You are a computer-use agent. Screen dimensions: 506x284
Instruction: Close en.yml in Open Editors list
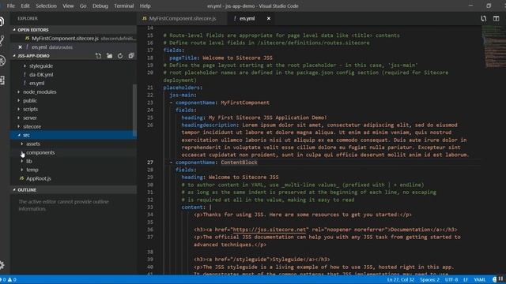click(20, 47)
